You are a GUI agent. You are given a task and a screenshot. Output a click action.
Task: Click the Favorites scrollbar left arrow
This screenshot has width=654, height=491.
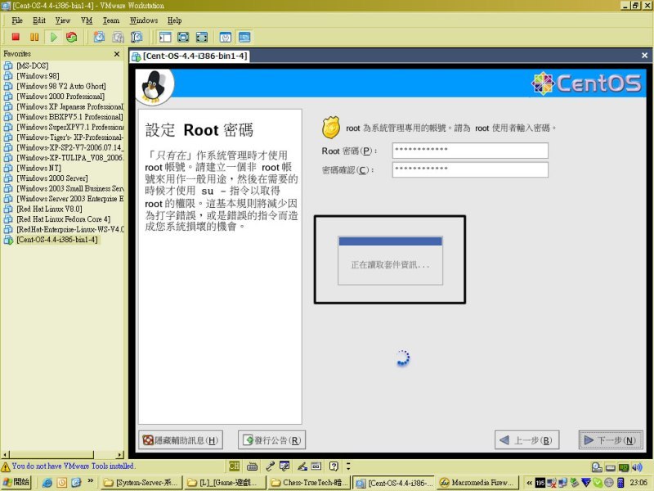pos(5,455)
